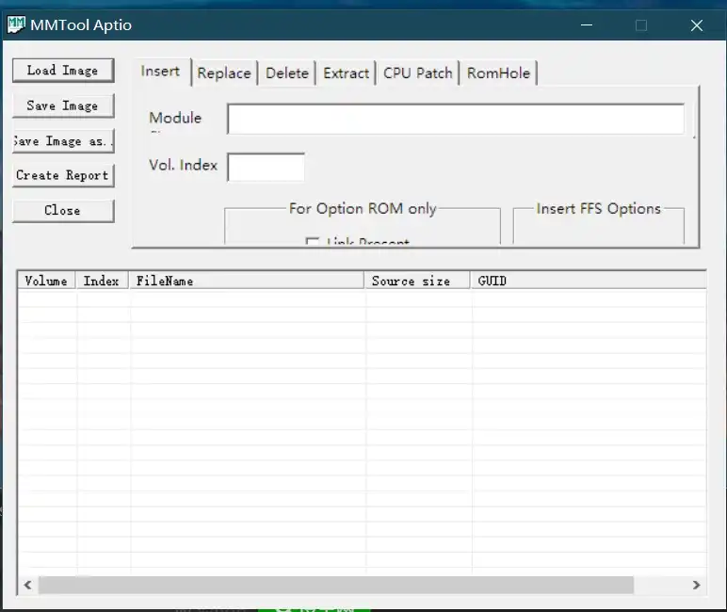Click the Source size column header
The width and height of the screenshot is (727, 612).
point(417,281)
